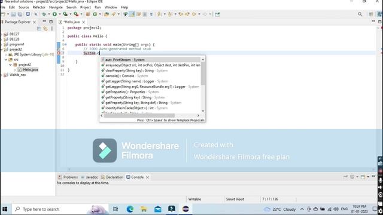Jump to Previous Annotation icon
This screenshot has width=383, height=215.
point(170,14)
